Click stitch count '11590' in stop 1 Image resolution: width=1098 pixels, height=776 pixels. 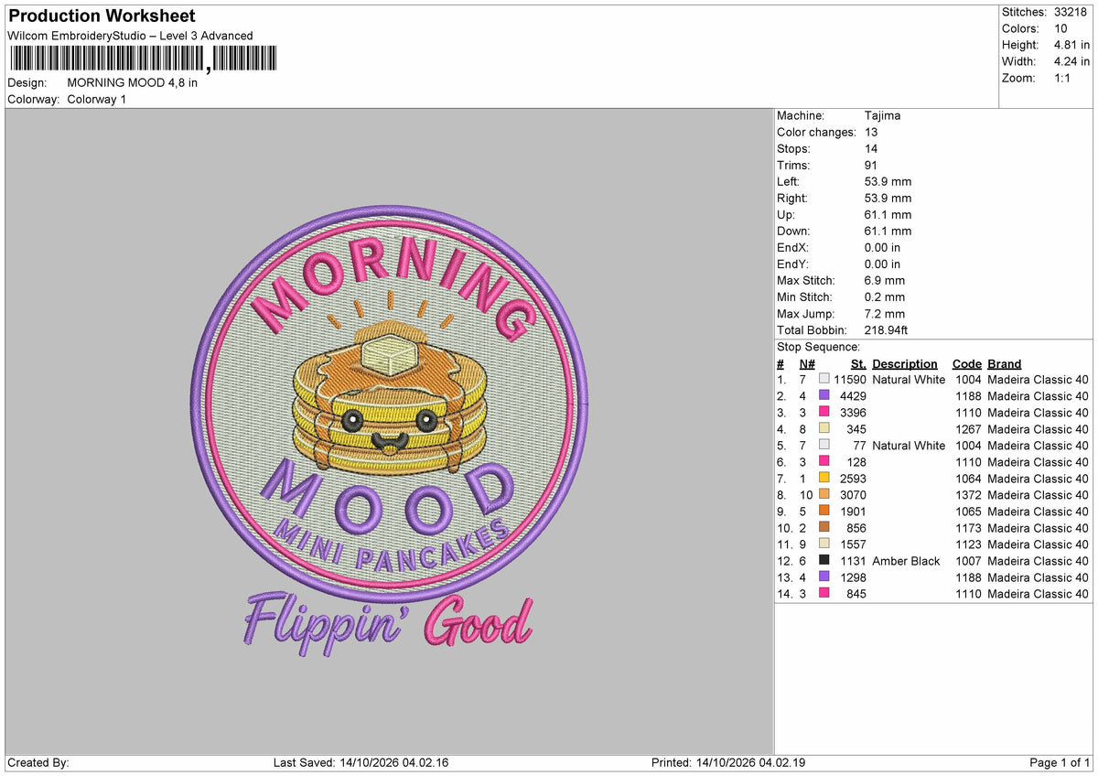(x=850, y=380)
